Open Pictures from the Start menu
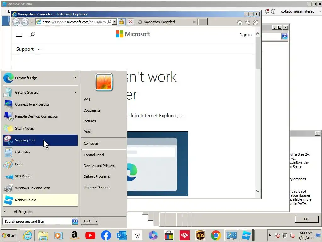Image resolution: width=322 pixels, height=242 pixels. [x=90, y=121]
